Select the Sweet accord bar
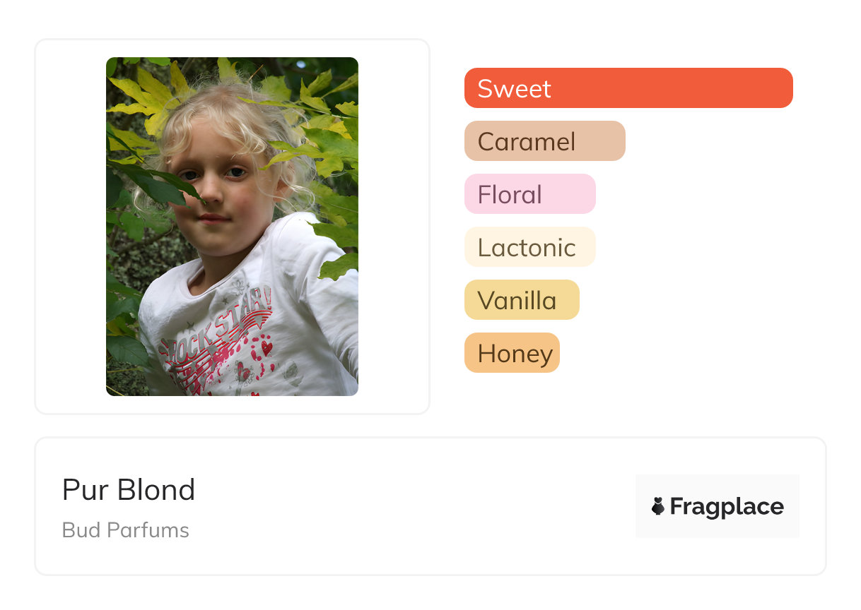The width and height of the screenshot is (861, 610). (628, 88)
